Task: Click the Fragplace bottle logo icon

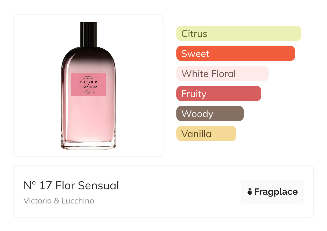Action: click(x=250, y=192)
